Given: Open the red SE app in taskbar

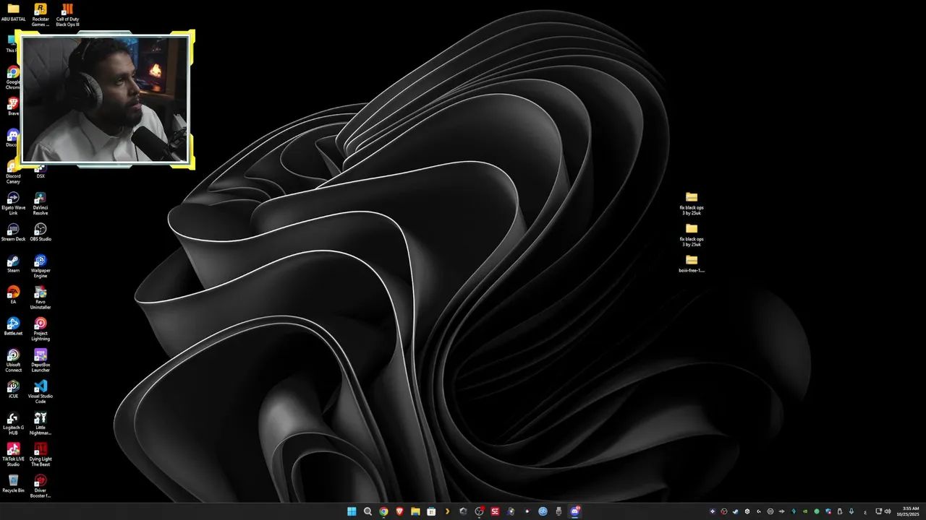Looking at the screenshot, I should pos(495,511).
